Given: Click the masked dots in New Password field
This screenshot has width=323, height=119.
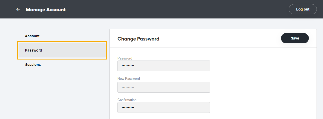Looking at the screenshot, I should (x=128, y=87).
